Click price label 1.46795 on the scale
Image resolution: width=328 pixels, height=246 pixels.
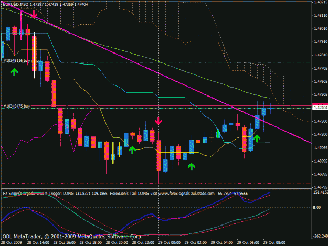point(321,187)
